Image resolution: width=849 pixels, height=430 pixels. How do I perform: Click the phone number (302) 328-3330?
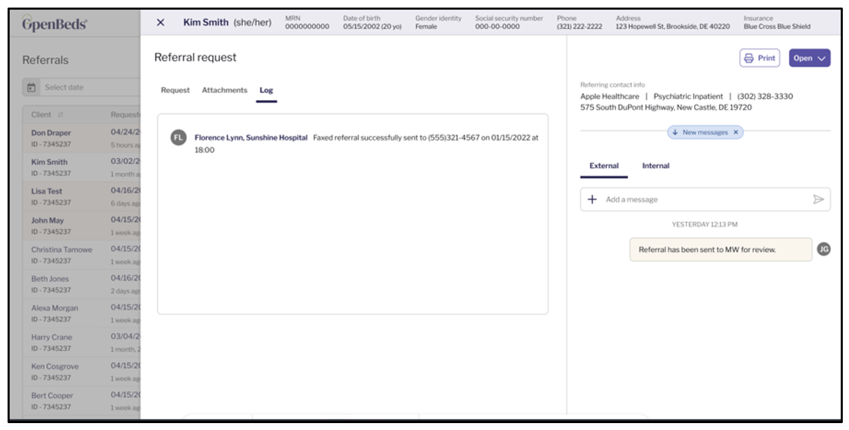pos(765,96)
